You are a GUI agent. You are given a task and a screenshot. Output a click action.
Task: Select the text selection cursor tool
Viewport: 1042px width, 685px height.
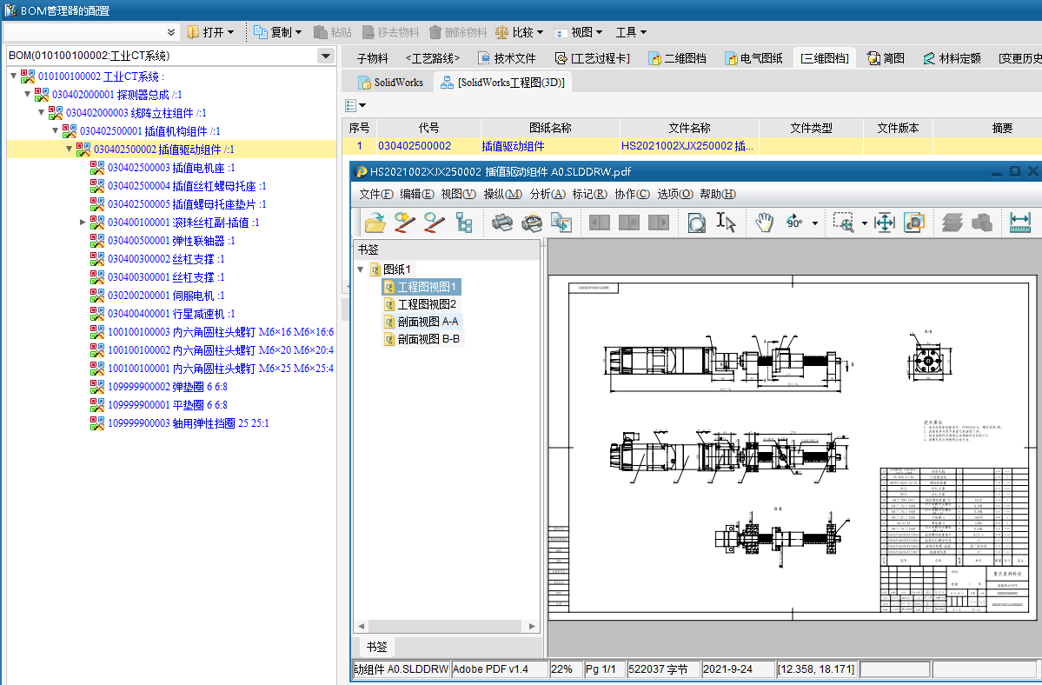[726, 223]
